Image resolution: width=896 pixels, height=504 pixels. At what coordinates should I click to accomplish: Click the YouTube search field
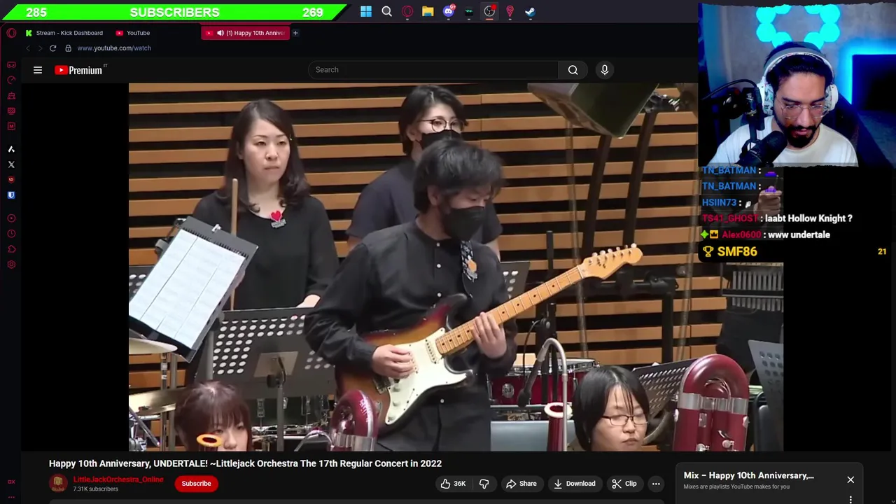[x=433, y=70]
